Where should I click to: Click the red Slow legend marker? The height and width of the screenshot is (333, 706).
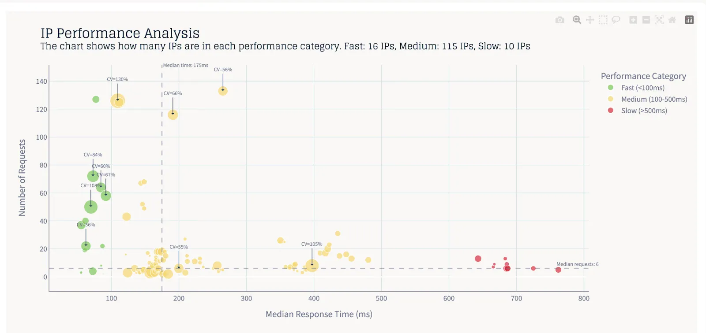coord(611,111)
